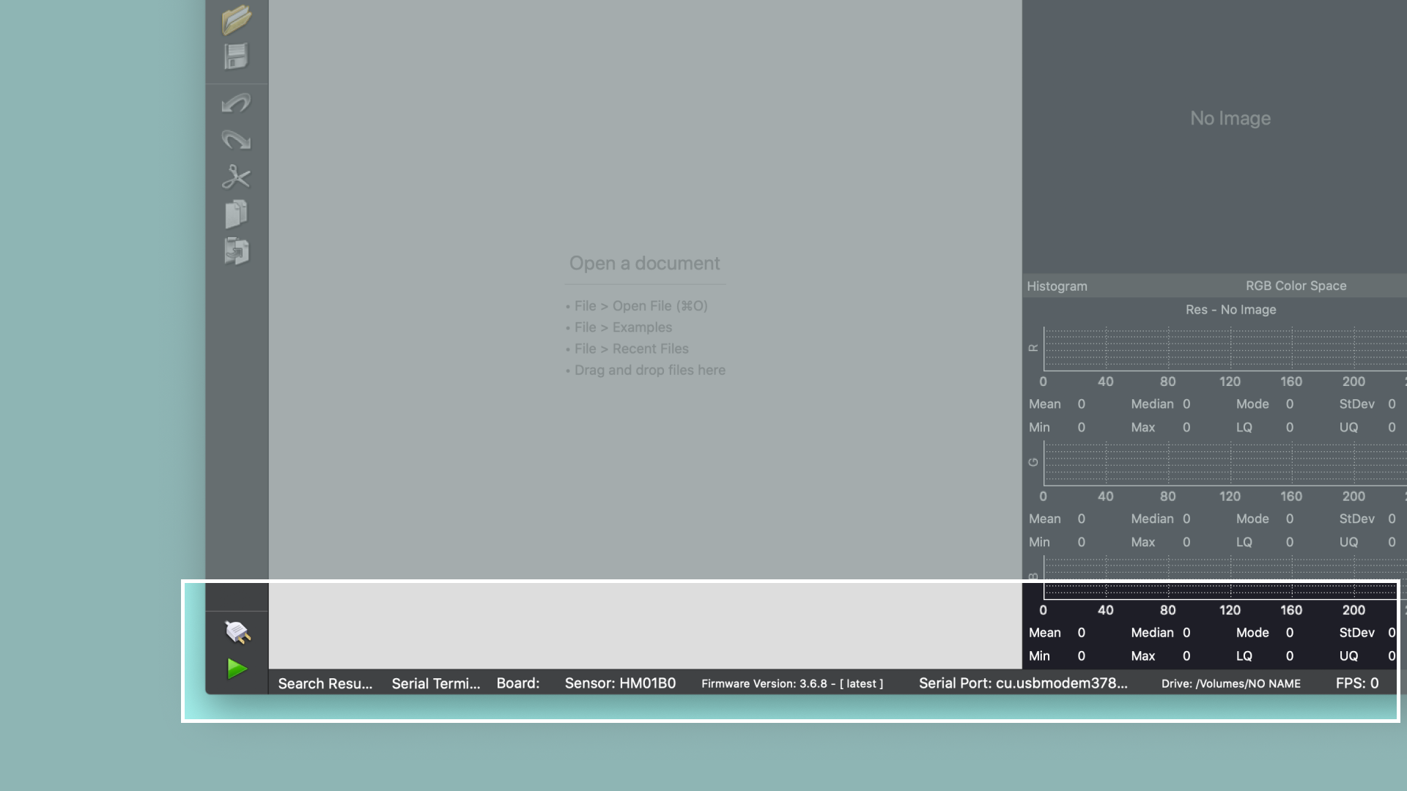Click Firmware Version 3.6.8 status item
This screenshot has height=791, width=1407.
pos(792,683)
